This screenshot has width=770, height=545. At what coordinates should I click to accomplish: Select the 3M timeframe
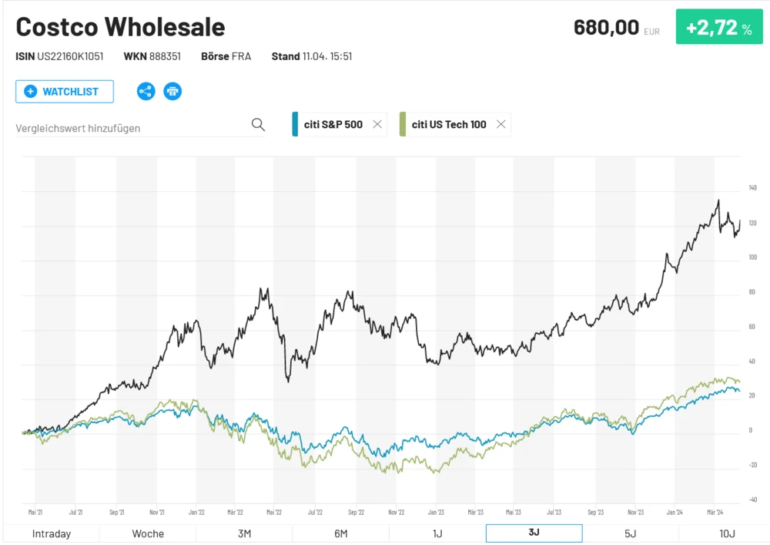(x=243, y=533)
